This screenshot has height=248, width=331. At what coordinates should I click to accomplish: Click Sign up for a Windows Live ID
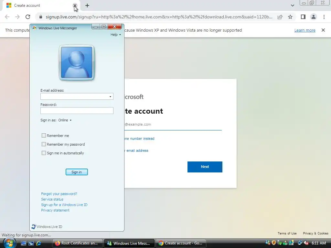[64, 205]
